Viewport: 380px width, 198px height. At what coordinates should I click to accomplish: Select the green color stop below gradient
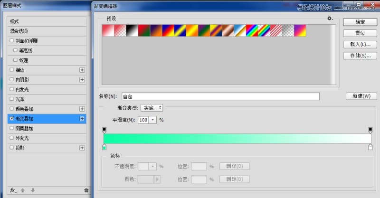click(x=104, y=147)
